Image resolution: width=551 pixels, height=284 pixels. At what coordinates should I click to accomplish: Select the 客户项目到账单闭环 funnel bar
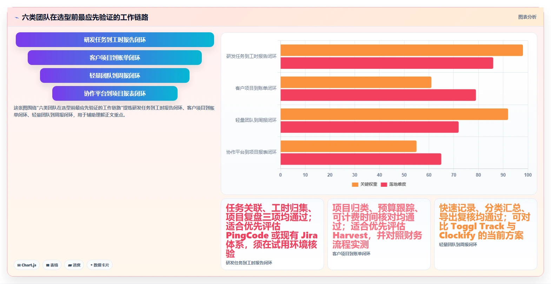115,58
